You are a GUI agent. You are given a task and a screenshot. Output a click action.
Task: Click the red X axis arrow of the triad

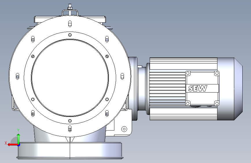pos(12,145)
